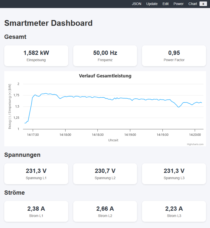
Task: Click the 14:20:00 time axis label
Action: [x=195, y=135]
